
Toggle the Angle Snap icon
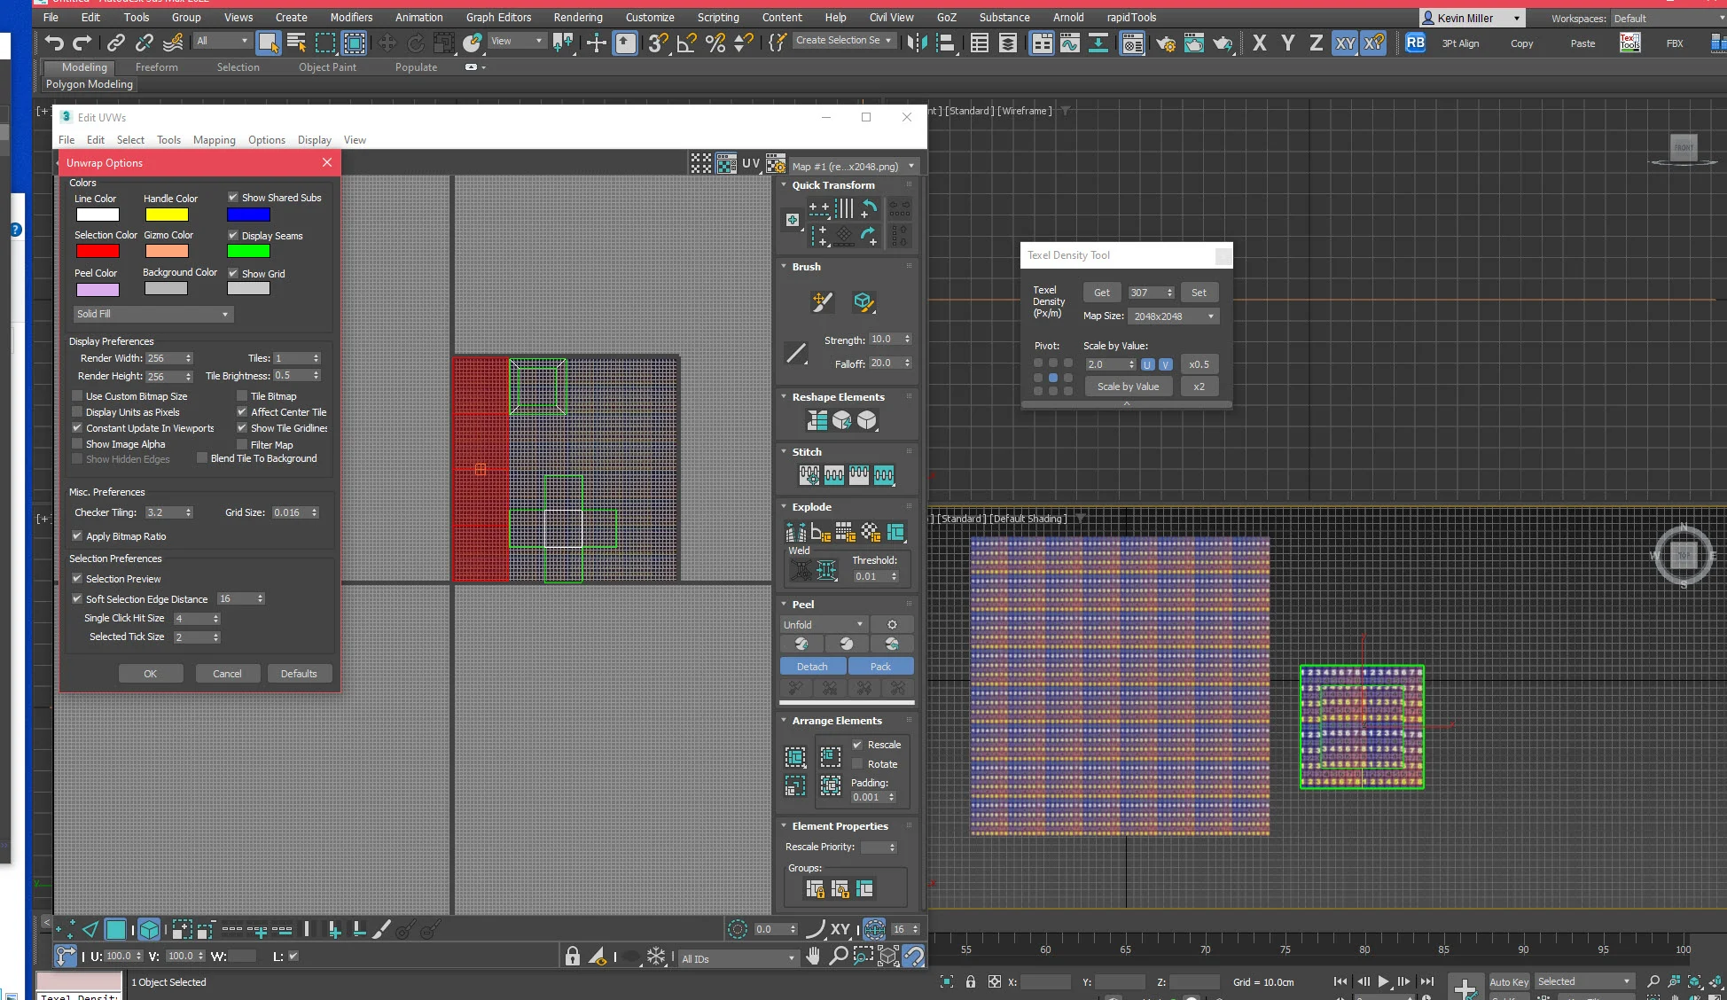coord(686,43)
